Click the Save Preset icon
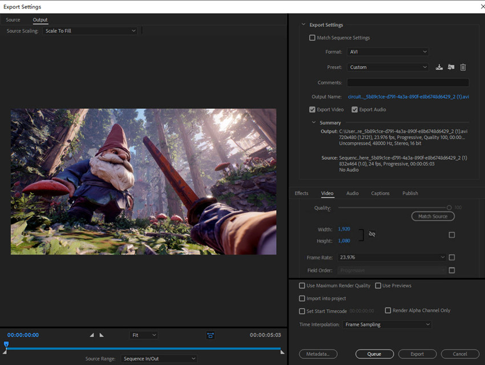Screen dimensions: 485x365 tap(439, 67)
